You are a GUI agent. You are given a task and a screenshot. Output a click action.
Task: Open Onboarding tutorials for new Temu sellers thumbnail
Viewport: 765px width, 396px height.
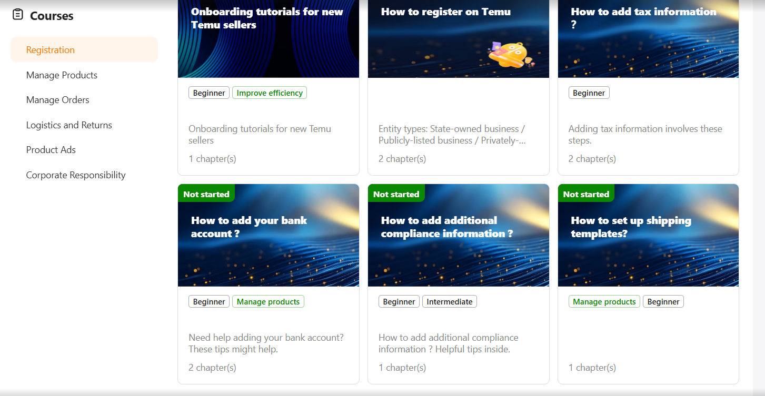(269, 39)
